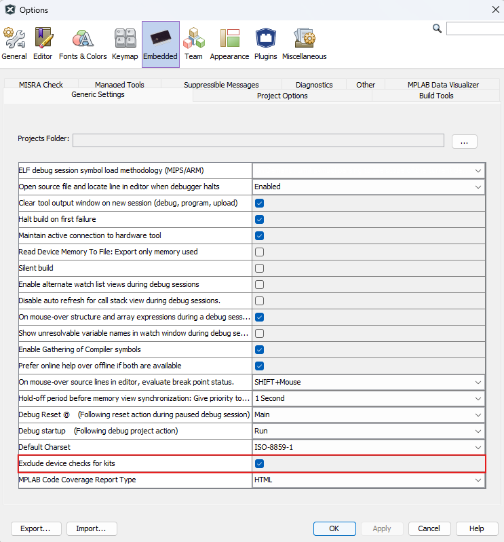Enable the Silent build checkbox
The image size is (504, 542).
click(x=259, y=268)
